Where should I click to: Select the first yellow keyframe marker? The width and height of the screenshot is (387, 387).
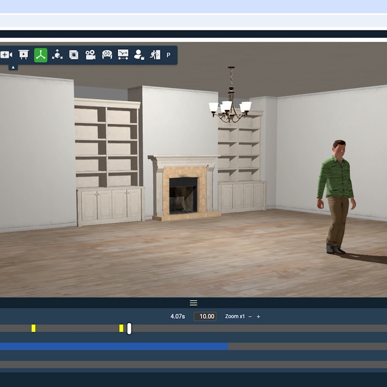pyautogui.click(x=33, y=328)
